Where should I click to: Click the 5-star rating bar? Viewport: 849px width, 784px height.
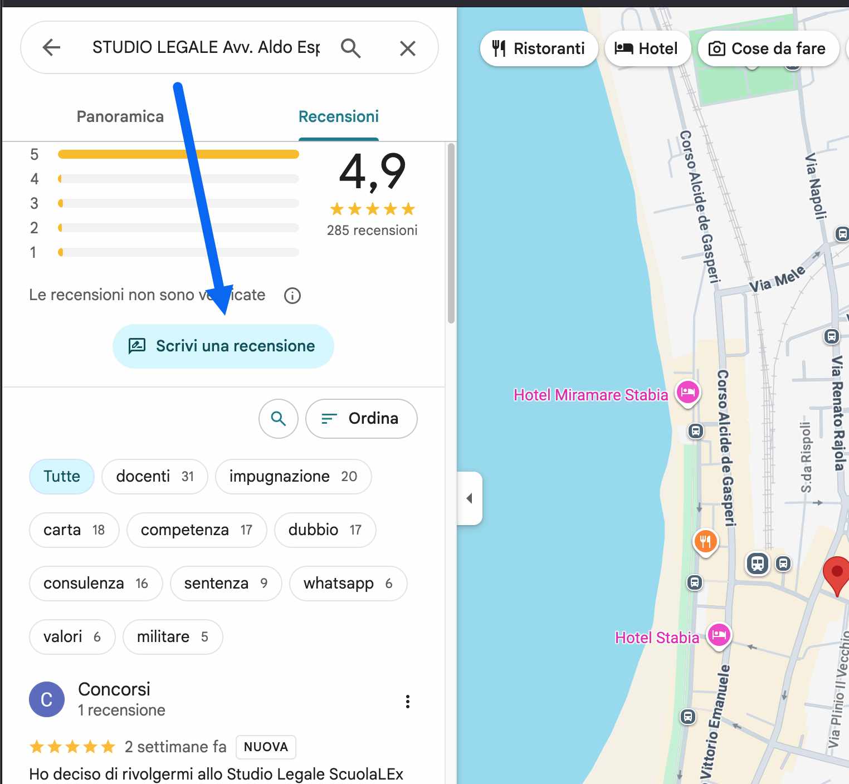tap(178, 154)
